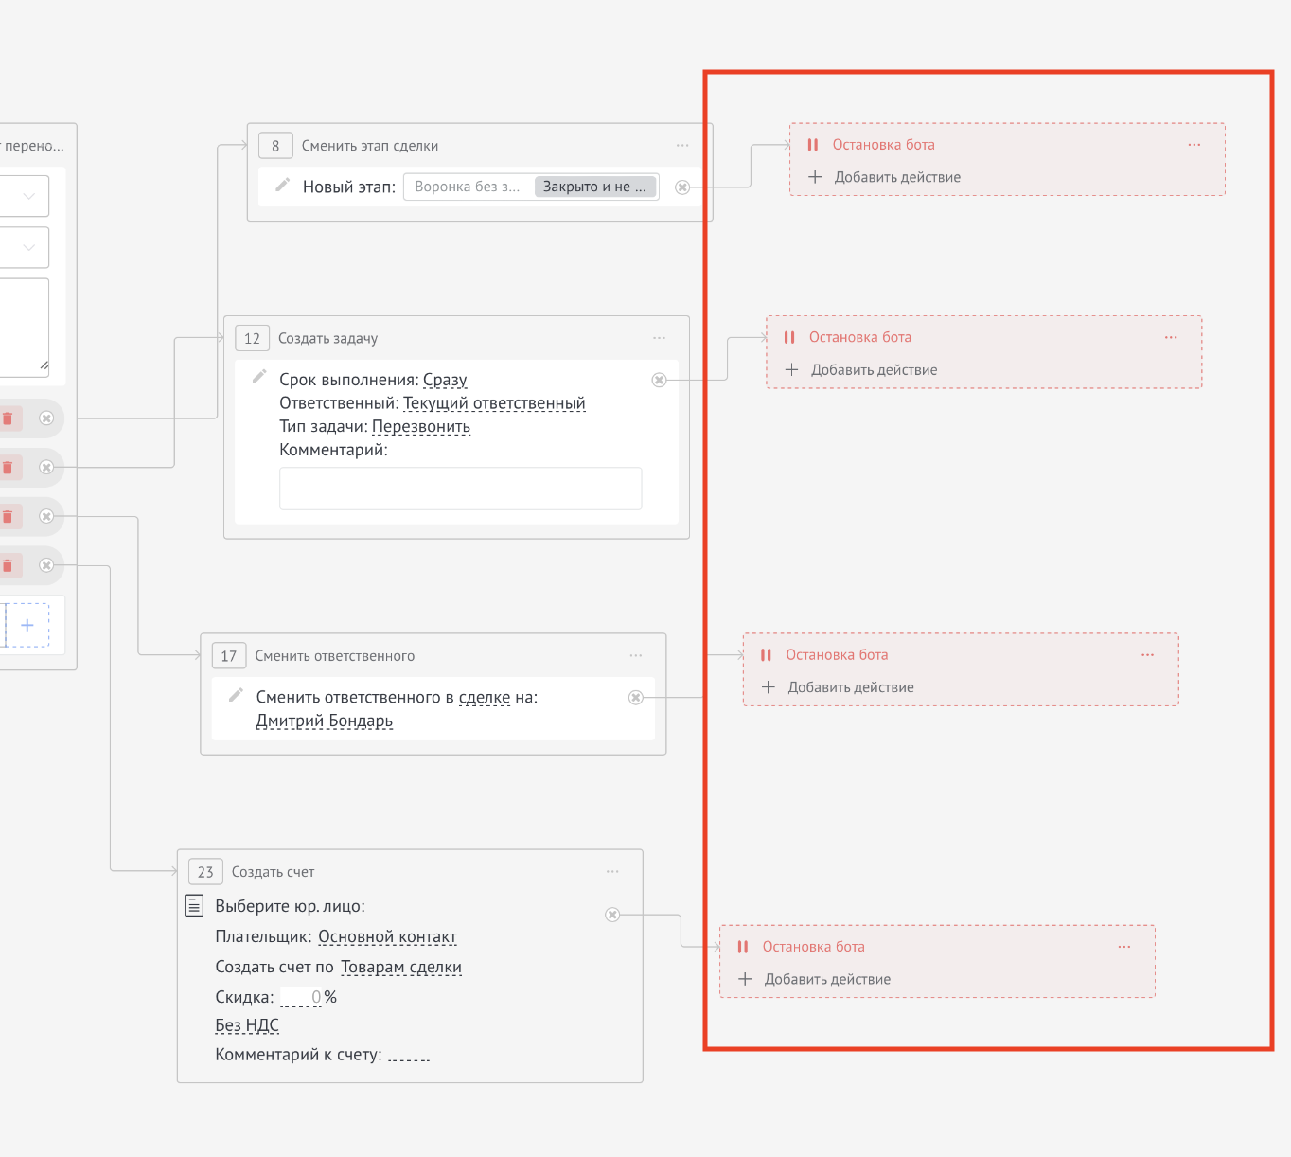Click the "Скидка" percentage field
Image resolution: width=1291 pixels, height=1157 pixels.
pyautogui.click(x=302, y=997)
